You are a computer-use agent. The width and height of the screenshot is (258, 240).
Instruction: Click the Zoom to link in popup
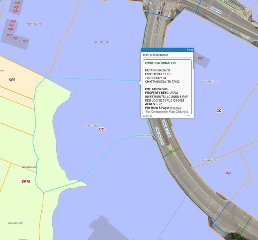click(147, 116)
